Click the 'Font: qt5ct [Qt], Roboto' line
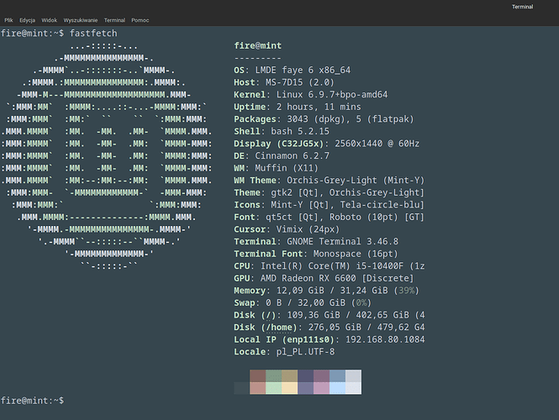This screenshot has width=559, height=420. (x=329, y=218)
